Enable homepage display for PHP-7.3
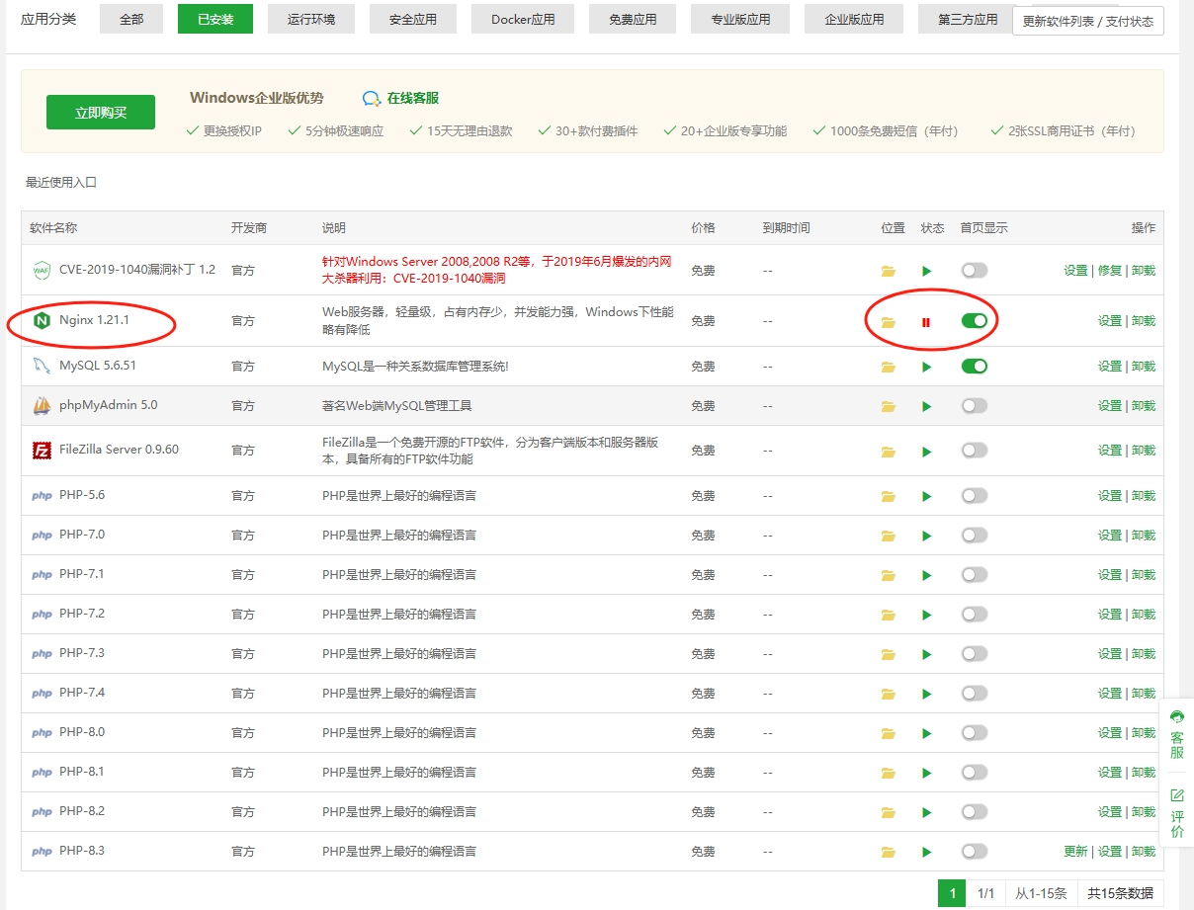This screenshot has width=1194, height=910. coord(974,654)
